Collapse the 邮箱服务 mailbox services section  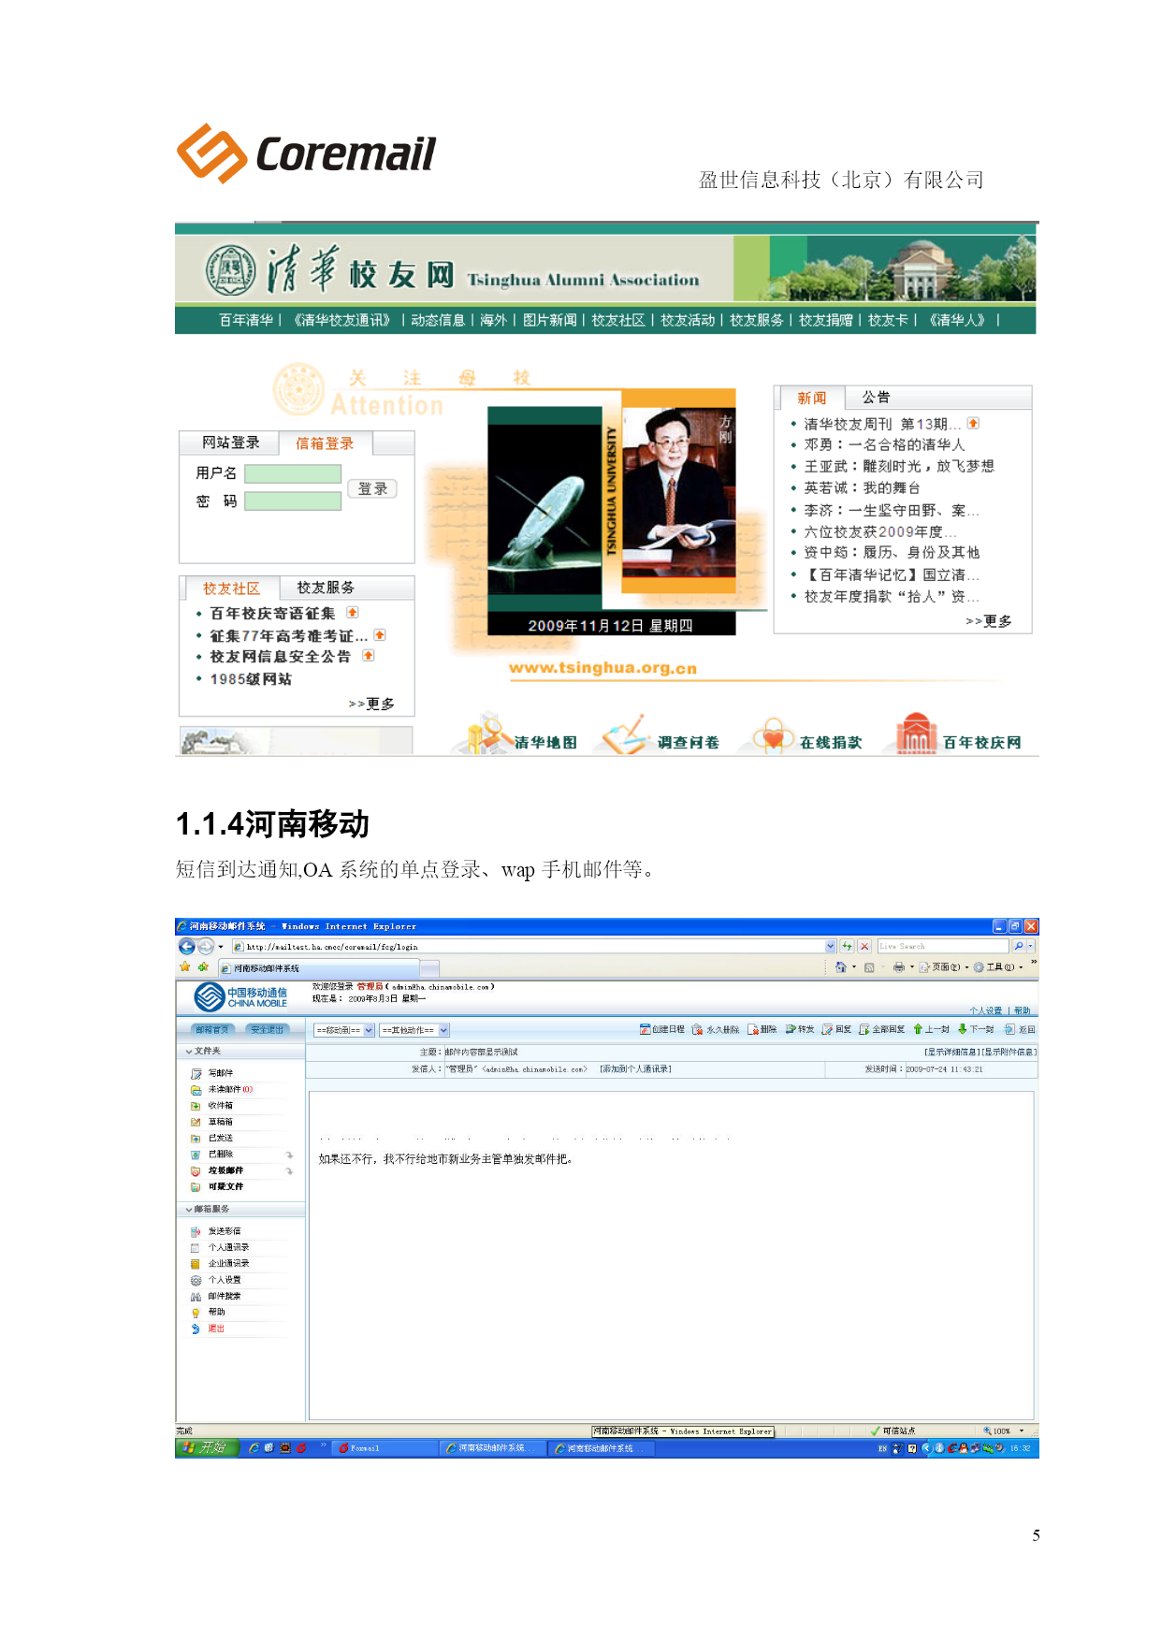pyautogui.click(x=189, y=1210)
